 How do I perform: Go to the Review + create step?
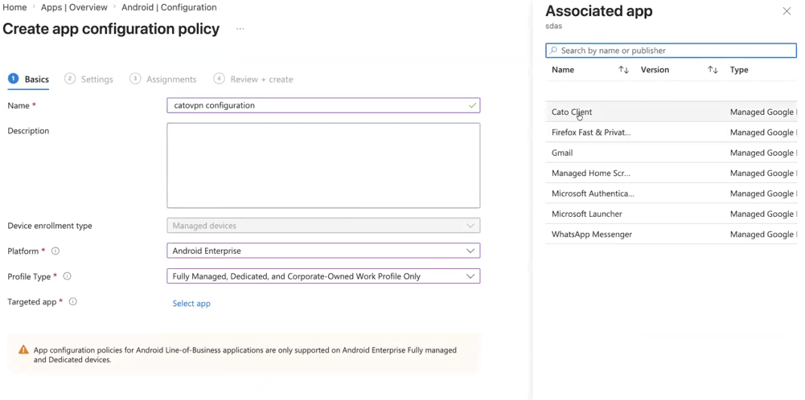[x=253, y=80]
